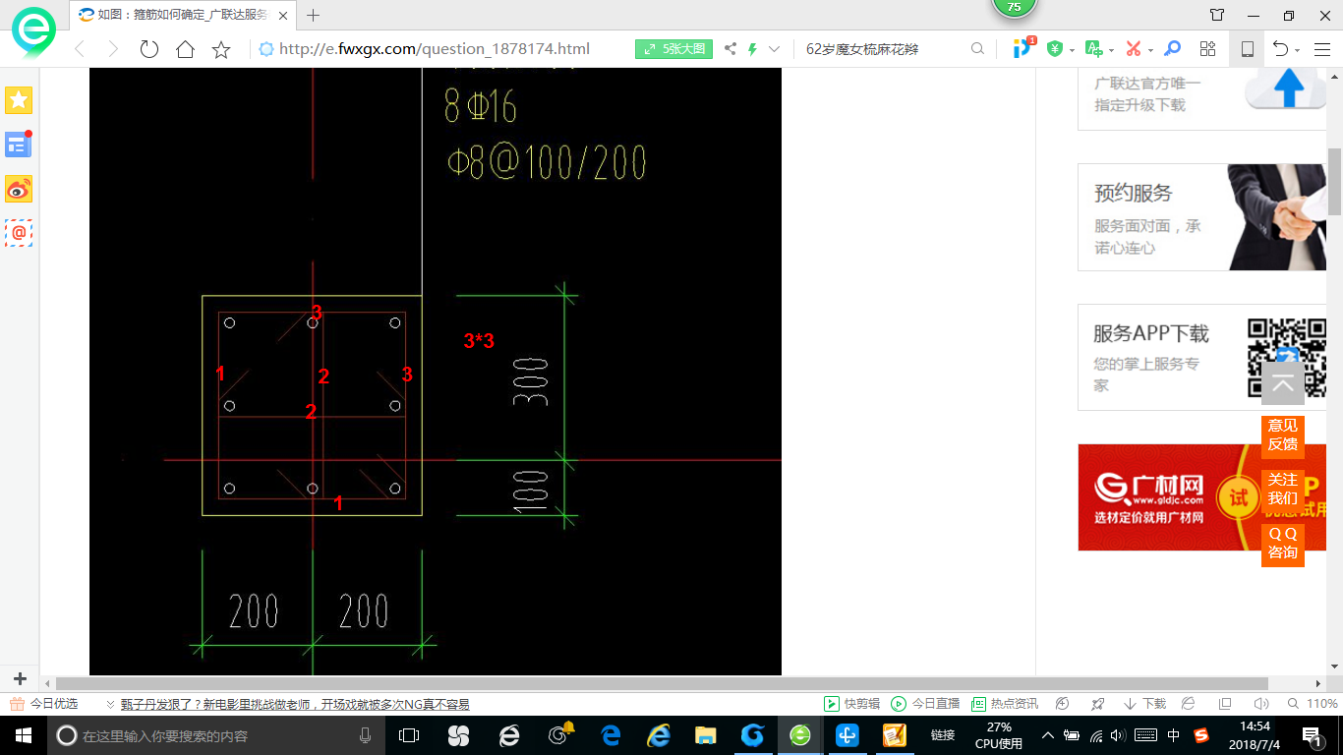Open 快剪辑 in the status bar
Viewport: 1343px width, 755px height.
tap(851, 704)
